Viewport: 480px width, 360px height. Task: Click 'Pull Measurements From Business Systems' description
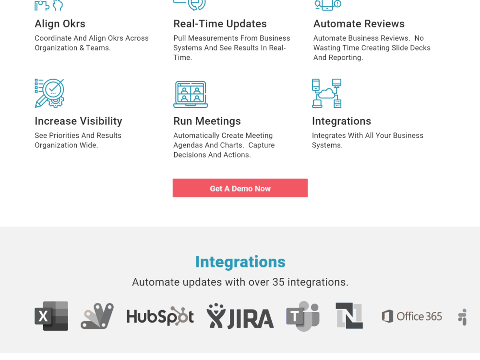coord(232,48)
